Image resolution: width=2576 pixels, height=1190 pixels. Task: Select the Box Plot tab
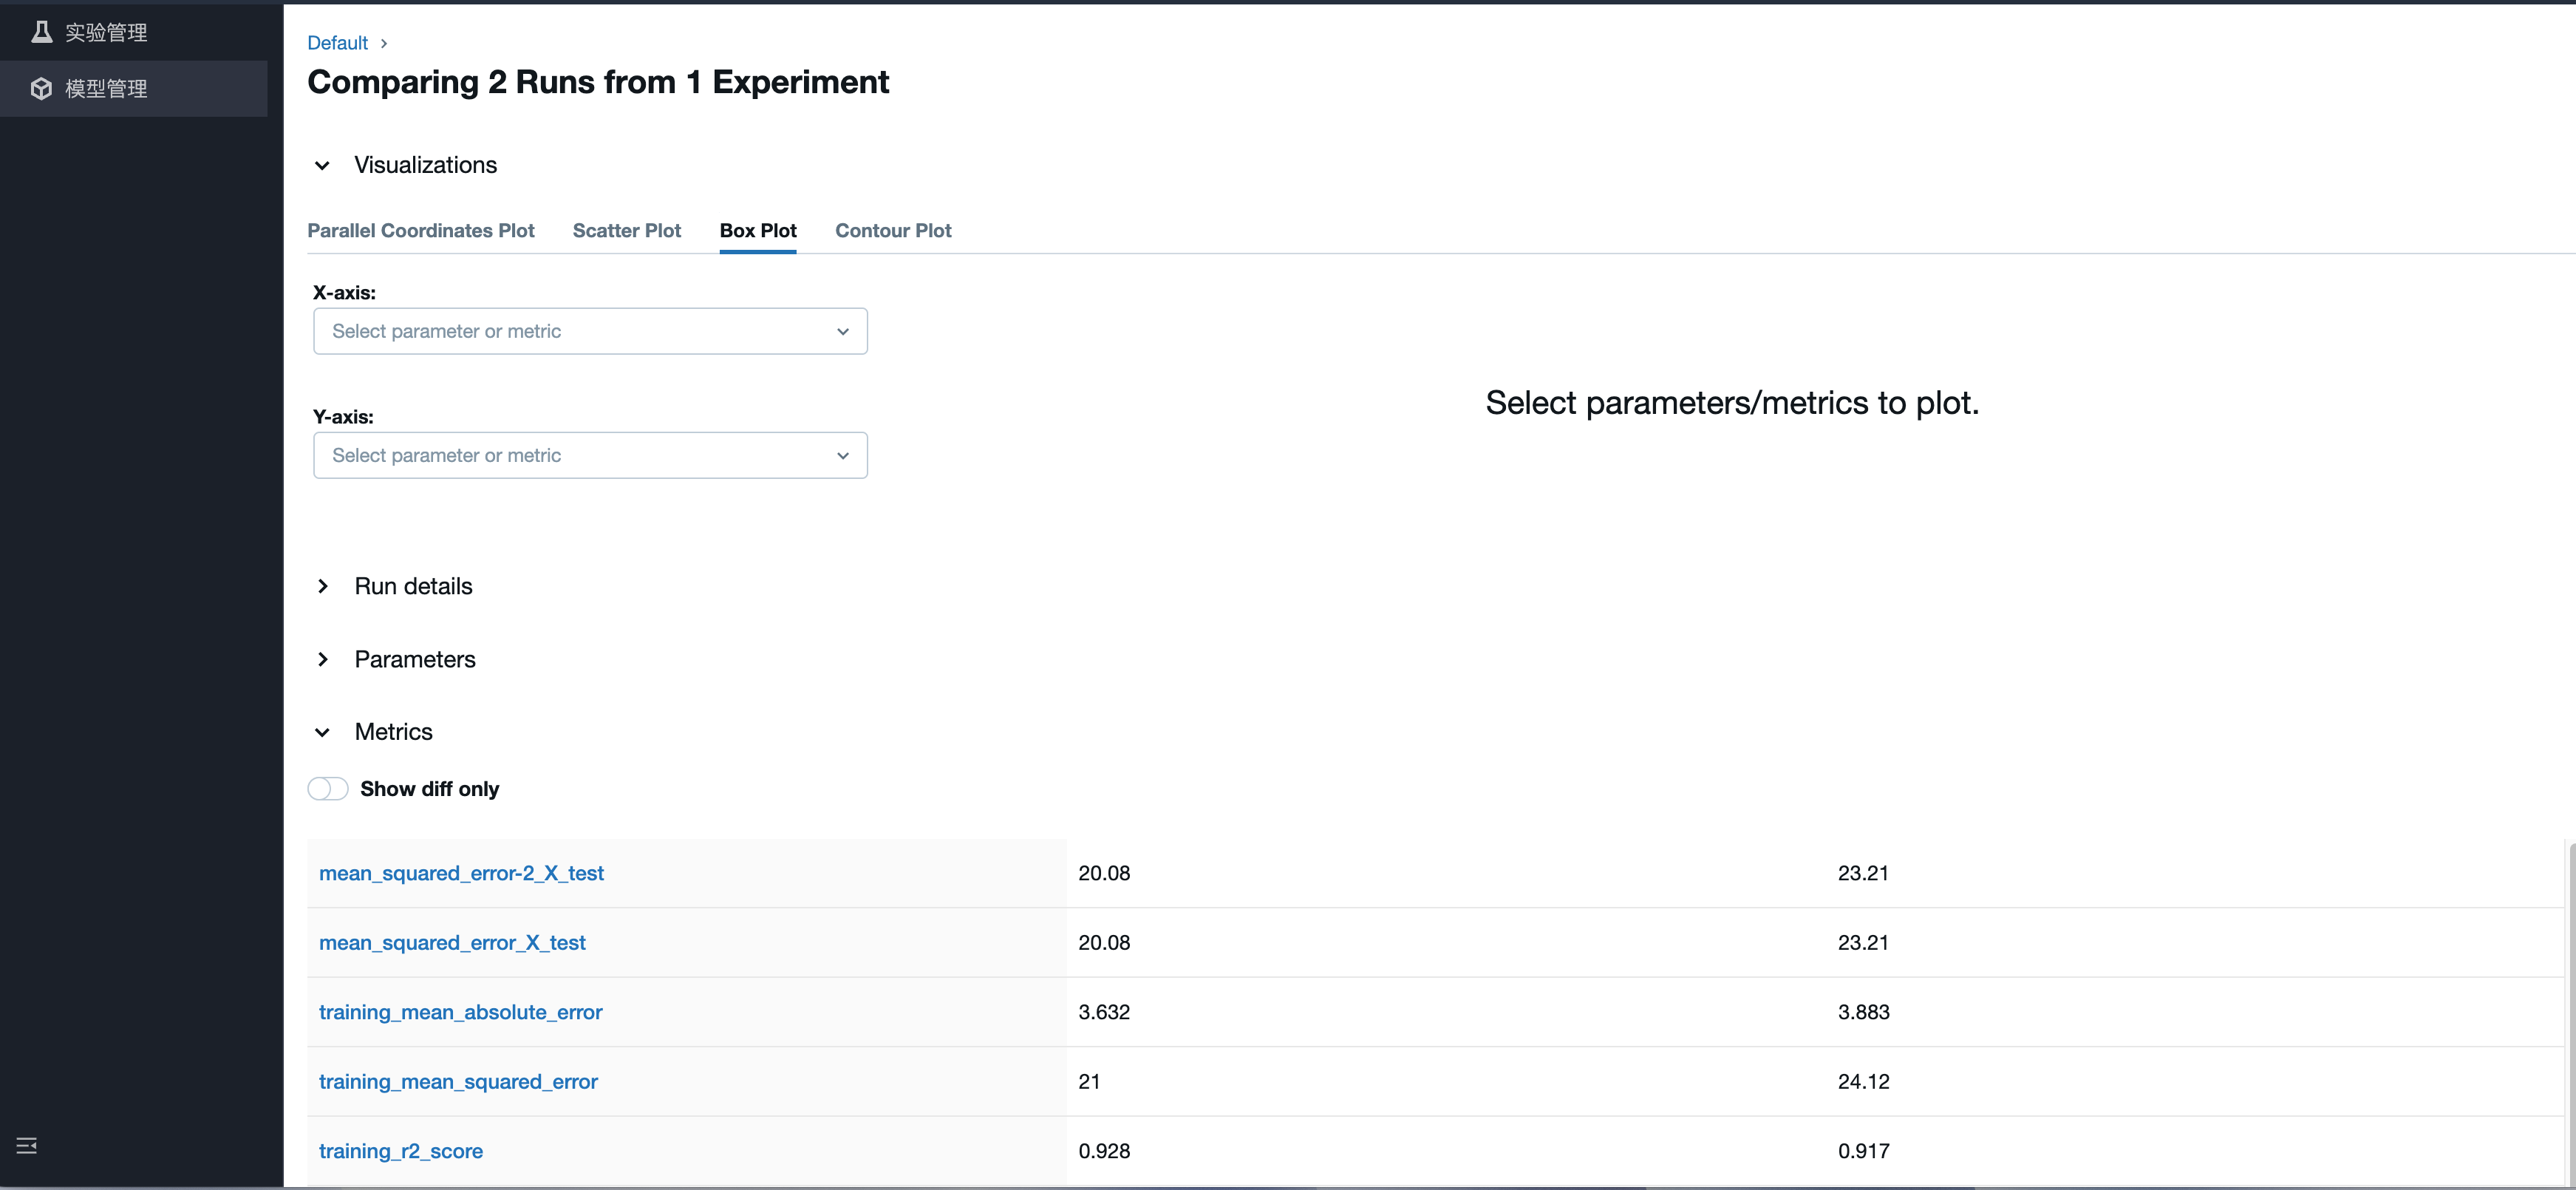point(758,231)
